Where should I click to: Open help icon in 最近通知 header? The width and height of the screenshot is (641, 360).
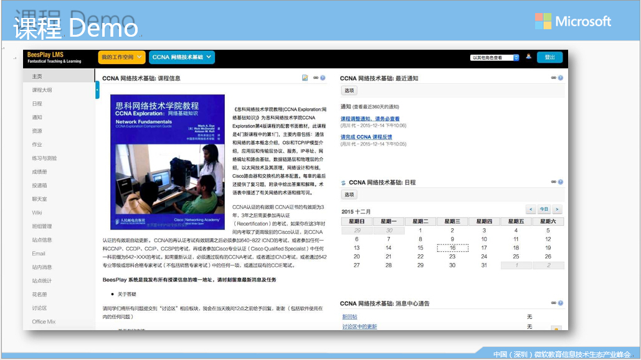pos(561,78)
